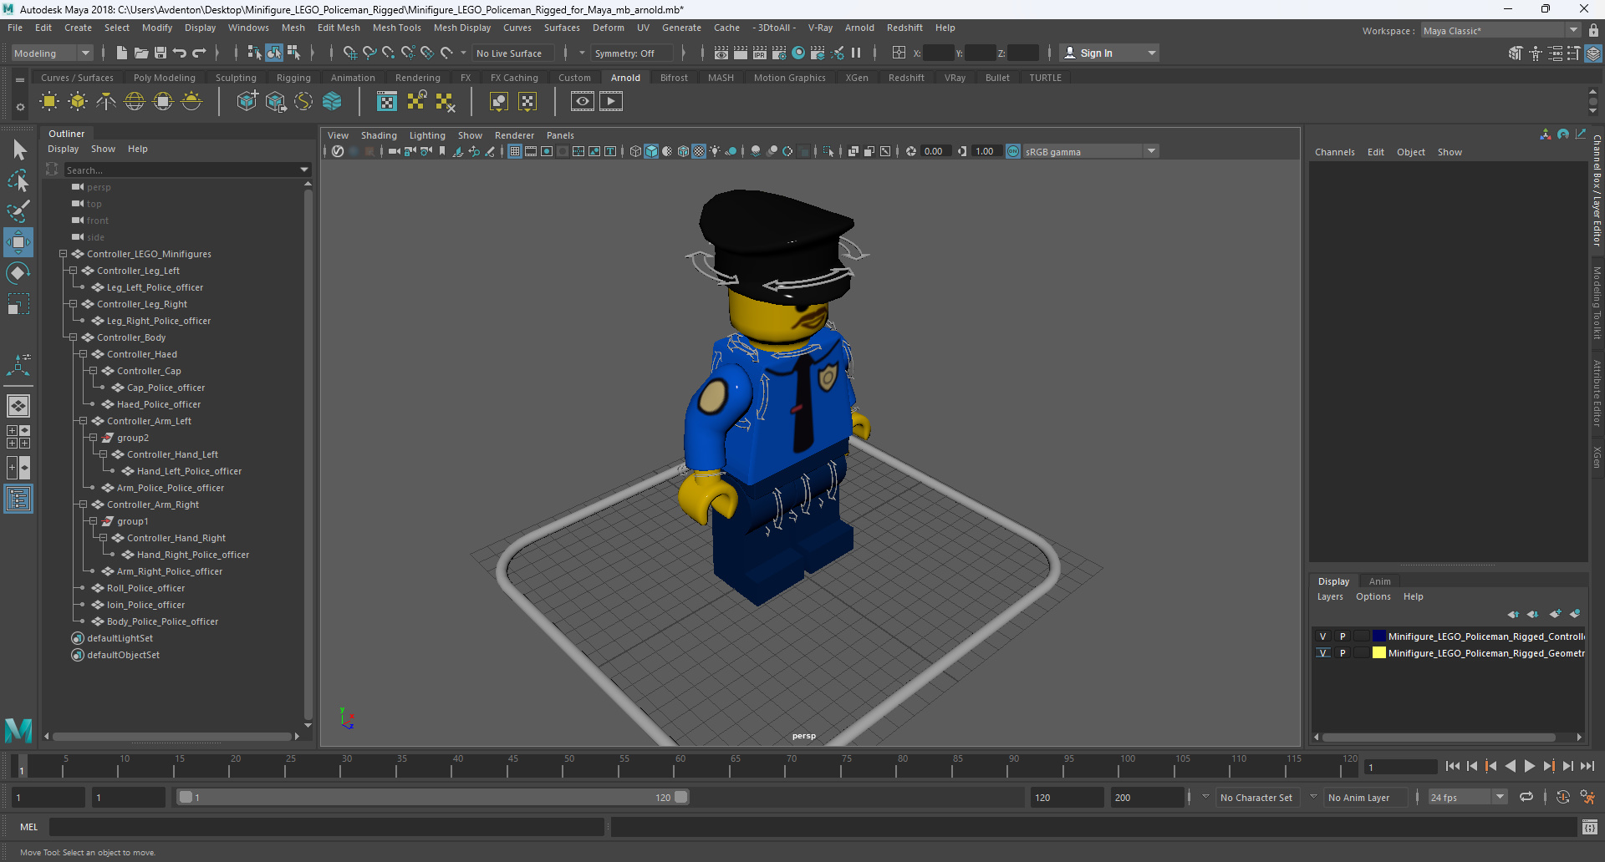Create Arnold light portal
Image resolution: width=1605 pixels, height=862 pixels.
point(163,102)
